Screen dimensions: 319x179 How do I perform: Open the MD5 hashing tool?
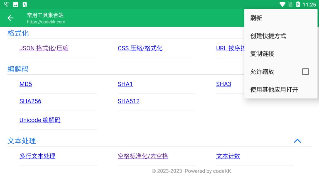pyautogui.click(x=26, y=84)
